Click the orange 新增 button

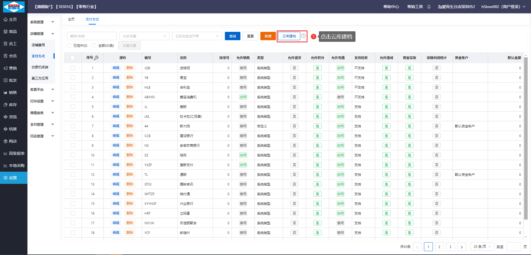[268, 36]
